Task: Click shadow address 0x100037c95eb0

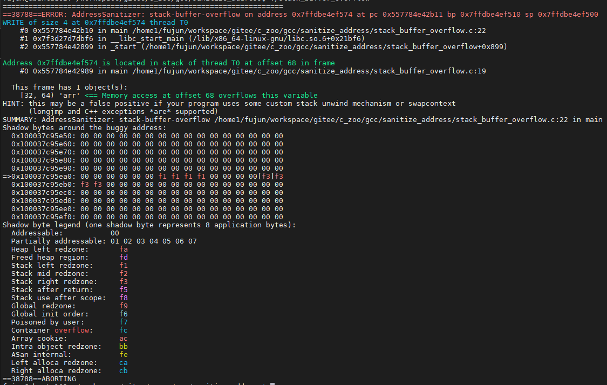Action: pyautogui.click(x=44, y=185)
